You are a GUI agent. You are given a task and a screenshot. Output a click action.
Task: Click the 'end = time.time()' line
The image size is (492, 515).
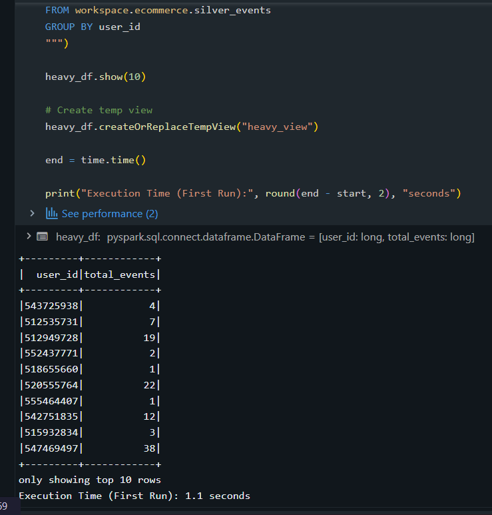(95, 161)
